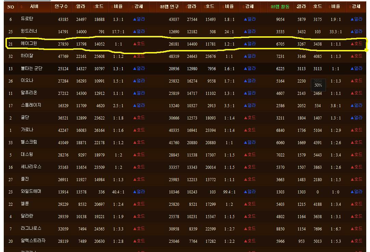Sort by 강세 header in the rightmost column
Viewport: 370px width, 252px height.
coord(356,7)
